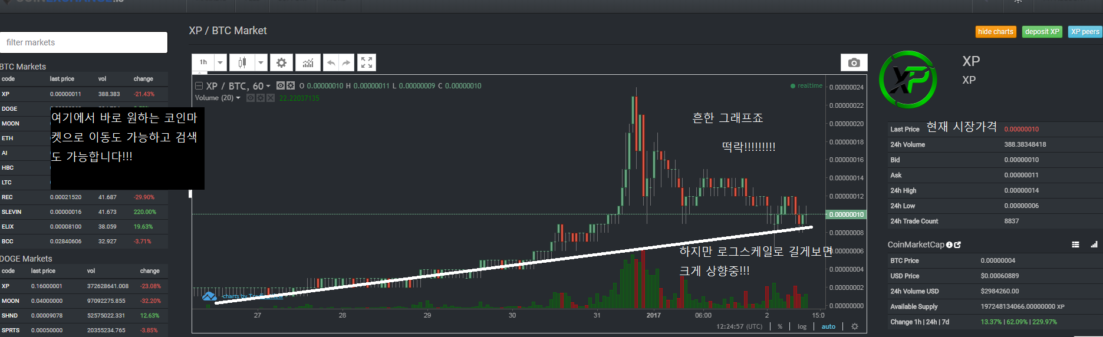Click the XP peers button
This screenshot has height=337, width=1103.
[1085, 32]
